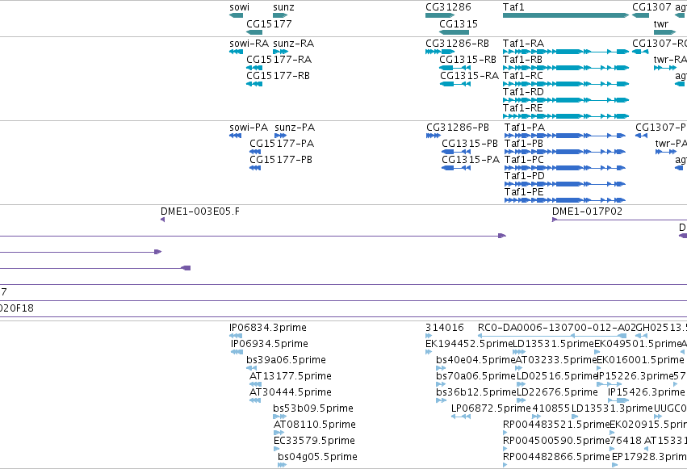Viewport: 687px width, 469px height.
Task: Select EST bs70a06.5prime
Action: (442, 384)
